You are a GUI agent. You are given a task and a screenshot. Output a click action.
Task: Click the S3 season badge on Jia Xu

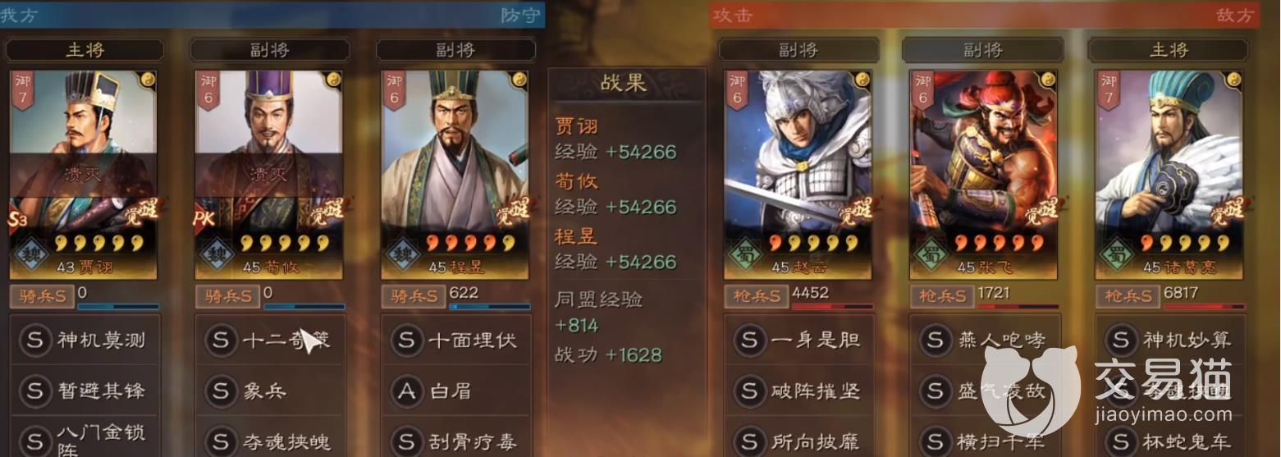click(x=20, y=220)
